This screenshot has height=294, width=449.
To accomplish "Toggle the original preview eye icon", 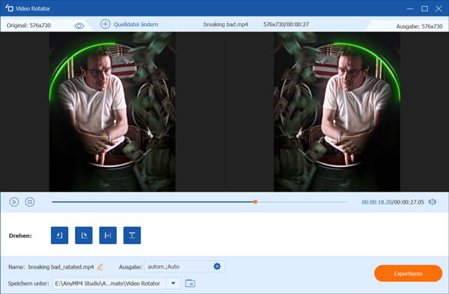I will 79,25.
